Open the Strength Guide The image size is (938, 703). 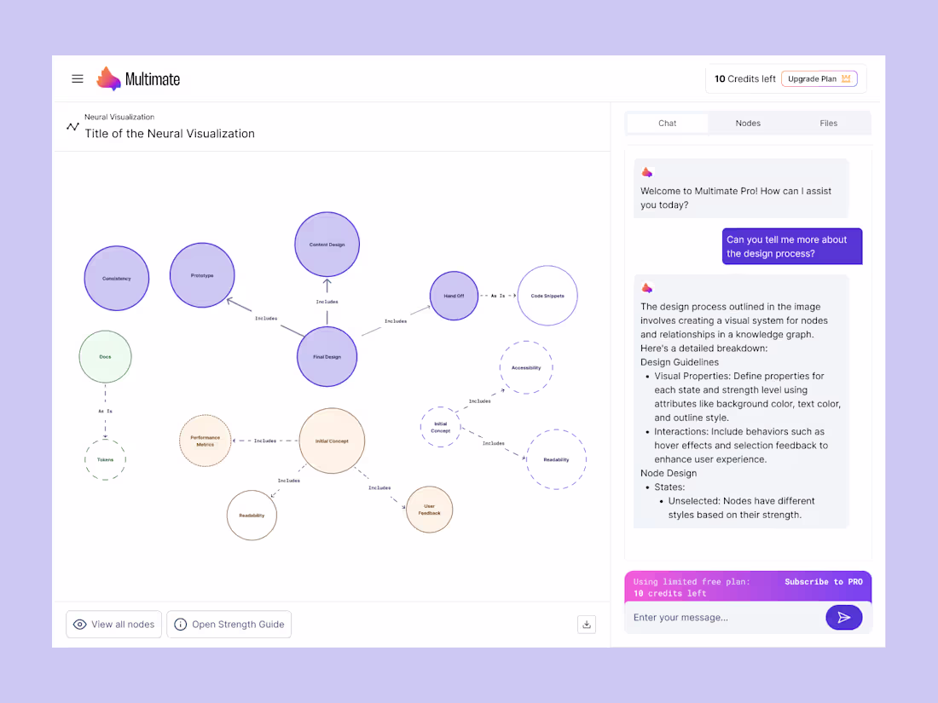point(229,624)
